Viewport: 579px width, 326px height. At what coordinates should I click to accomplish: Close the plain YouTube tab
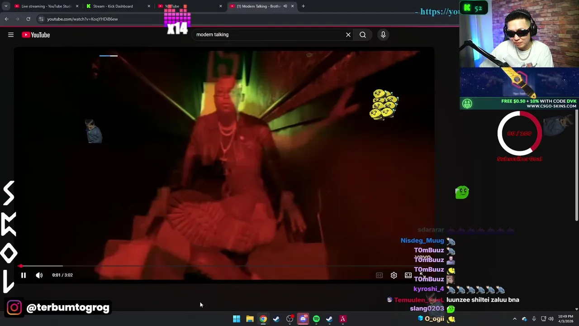coord(221,6)
